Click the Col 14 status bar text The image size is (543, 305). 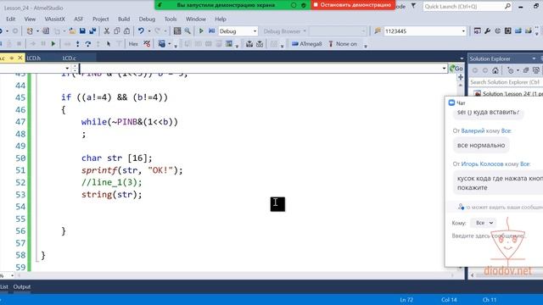point(449,300)
